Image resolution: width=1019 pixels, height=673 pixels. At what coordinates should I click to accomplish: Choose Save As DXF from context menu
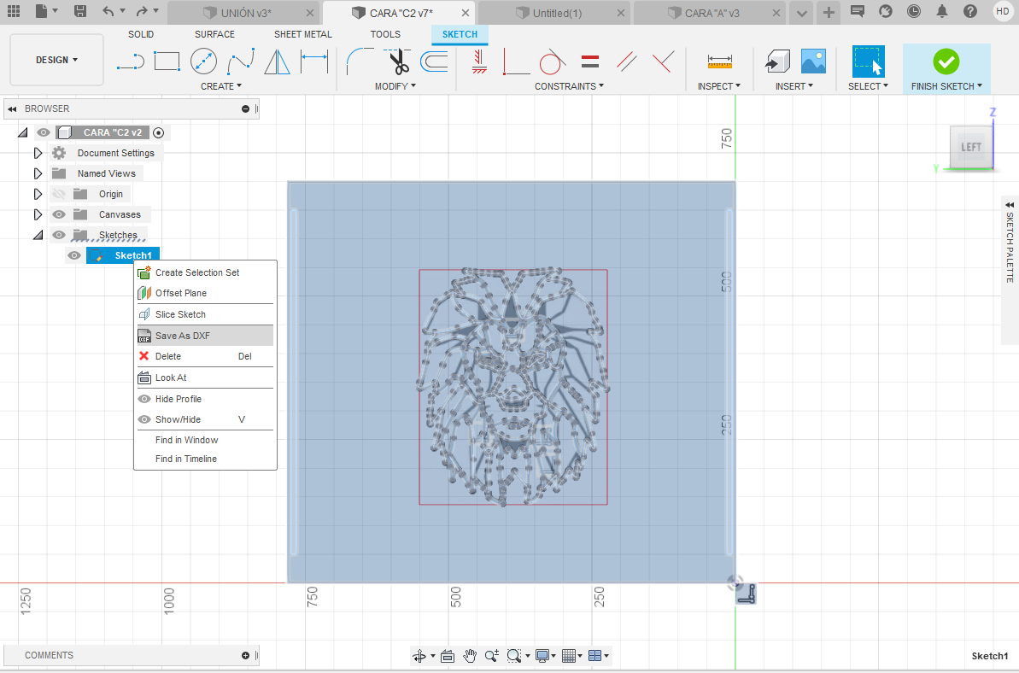(183, 335)
